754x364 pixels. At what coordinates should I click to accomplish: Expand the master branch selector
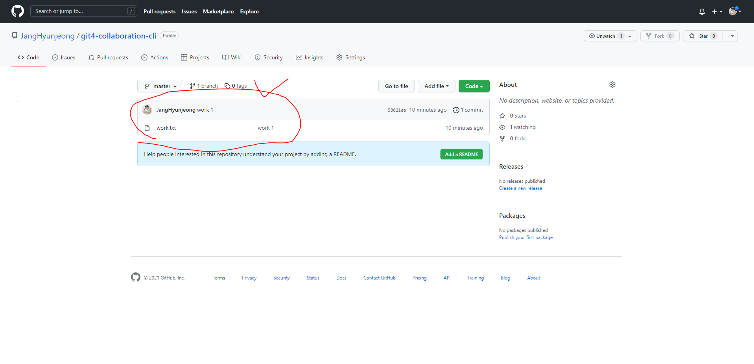point(160,86)
